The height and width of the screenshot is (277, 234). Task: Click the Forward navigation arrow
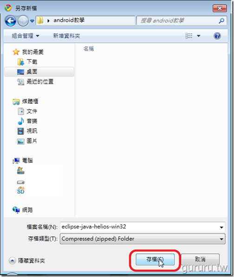pyautogui.click(x=23, y=21)
